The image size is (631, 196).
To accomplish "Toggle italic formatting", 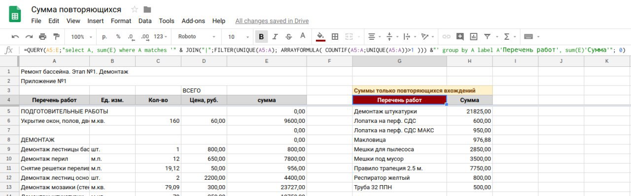I will (275, 36).
